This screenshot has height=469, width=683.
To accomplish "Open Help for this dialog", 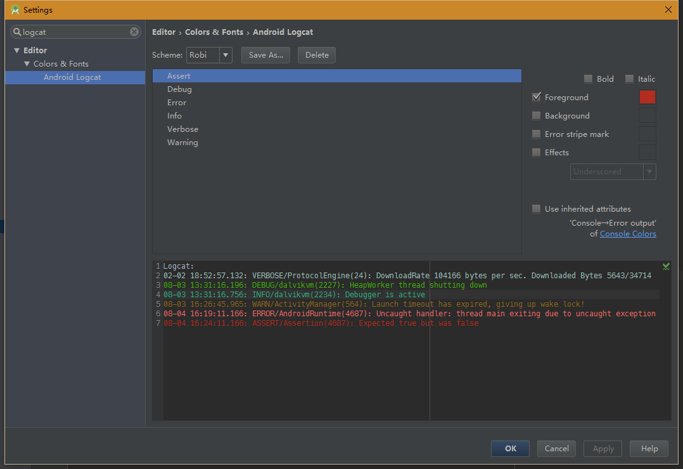I will point(649,449).
